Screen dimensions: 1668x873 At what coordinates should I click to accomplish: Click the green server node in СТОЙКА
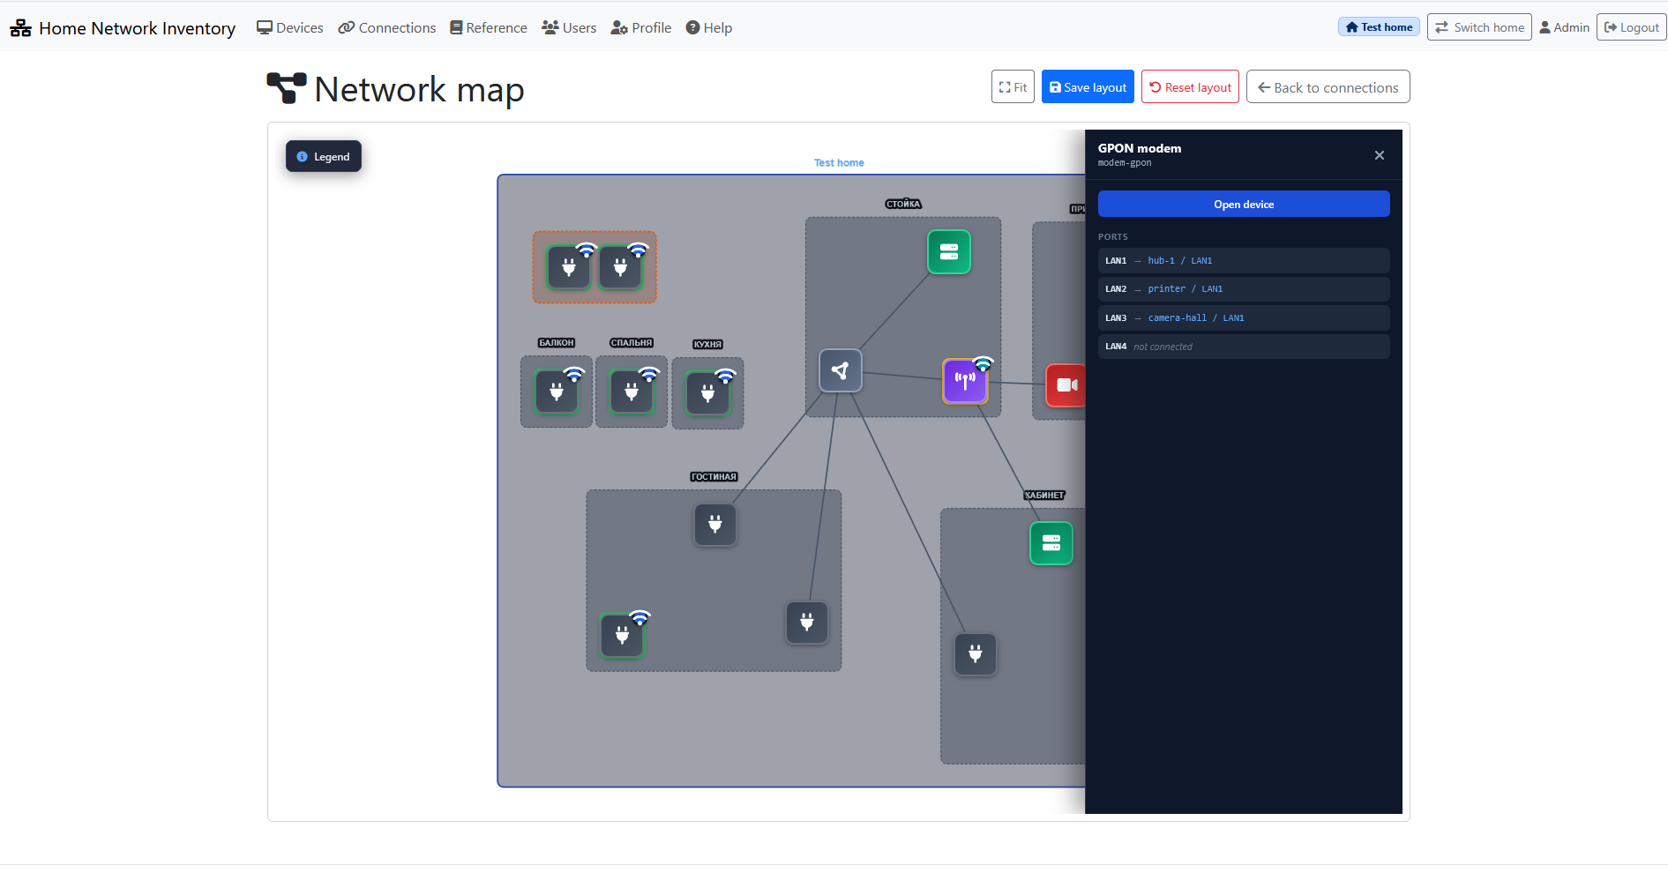coord(949,252)
